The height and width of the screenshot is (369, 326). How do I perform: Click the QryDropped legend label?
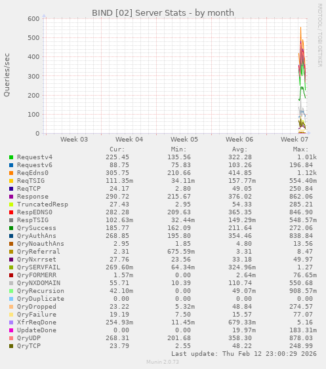[x=37, y=307]
